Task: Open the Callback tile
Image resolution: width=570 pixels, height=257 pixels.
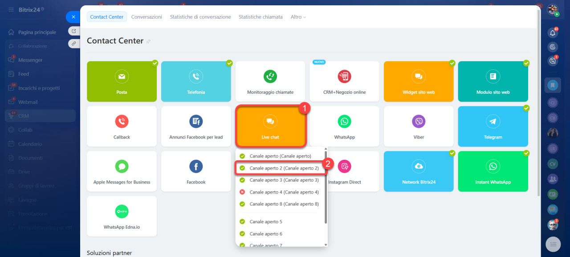Action: pyautogui.click(x=122, y=127)
